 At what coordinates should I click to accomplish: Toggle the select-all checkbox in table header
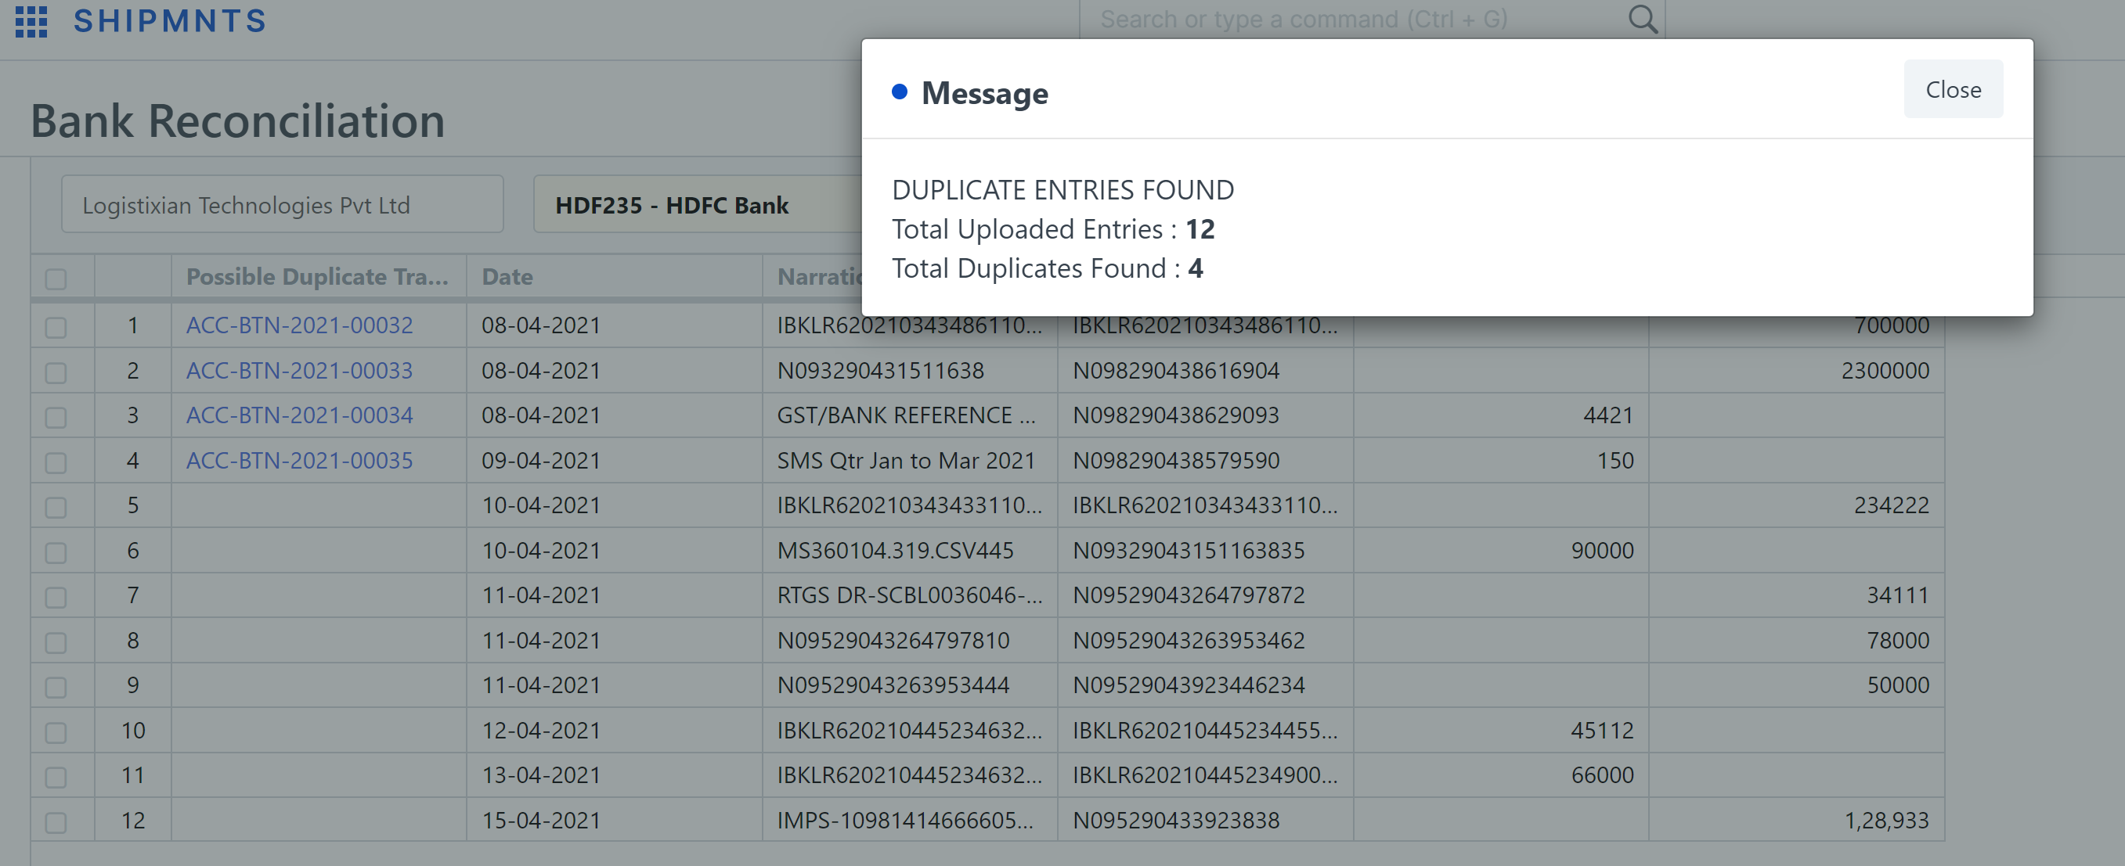pos(56,278)
